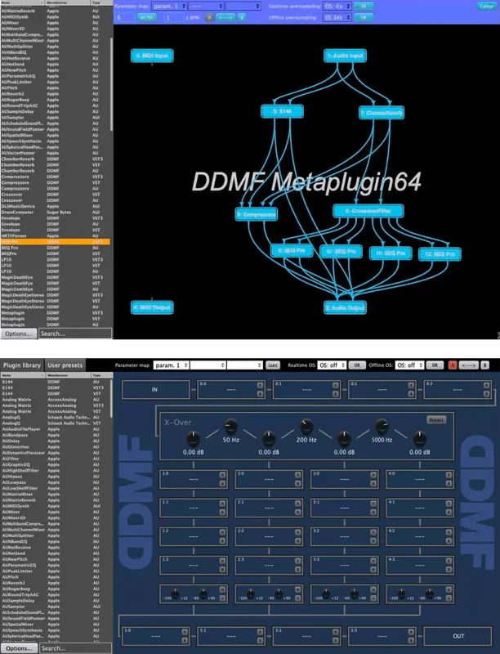Click the Search... field in lower window

(75, 648)
